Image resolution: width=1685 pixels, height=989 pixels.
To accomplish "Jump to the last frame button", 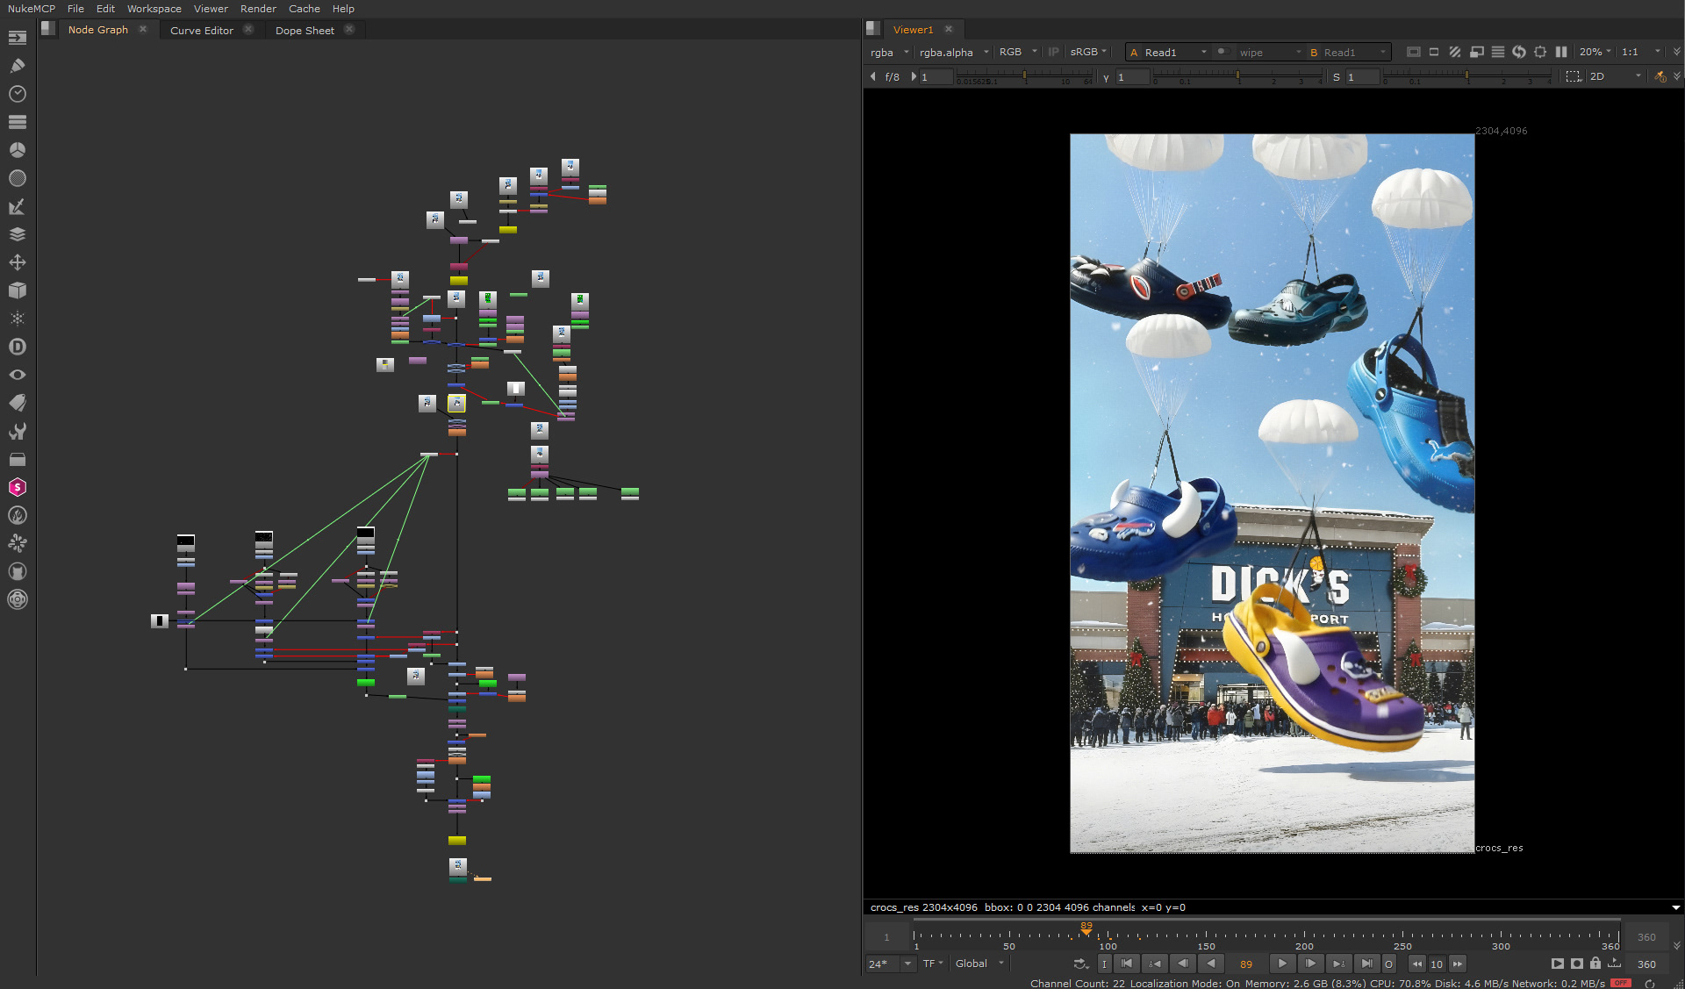I will pos(1366,964).
